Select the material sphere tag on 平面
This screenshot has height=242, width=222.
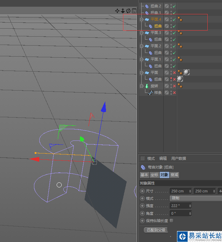(x=187, y=72)
